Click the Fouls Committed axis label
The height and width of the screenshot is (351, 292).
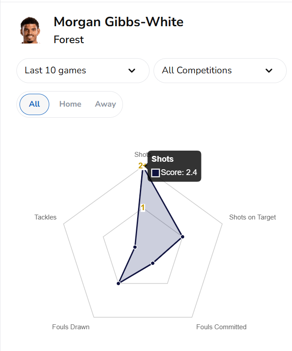(x=221, y=327)
